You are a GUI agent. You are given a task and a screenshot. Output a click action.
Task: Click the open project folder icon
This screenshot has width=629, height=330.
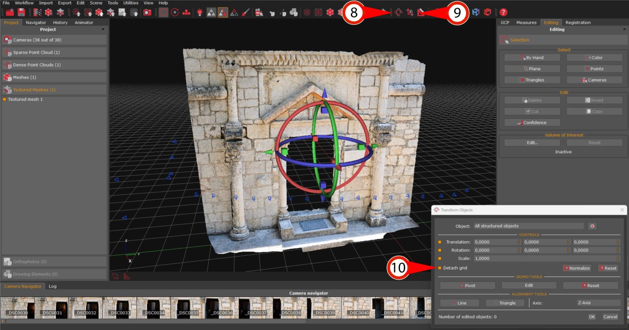[11, 12]
